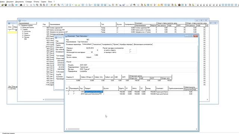This screenshot has height=134, width=239.
Task: Expand the Кухня tree node
Action: (23, 33)
